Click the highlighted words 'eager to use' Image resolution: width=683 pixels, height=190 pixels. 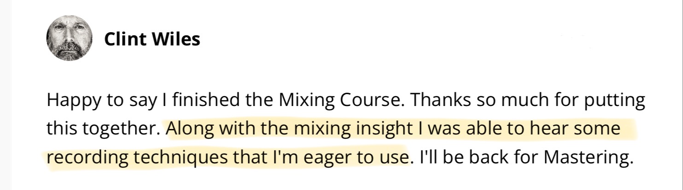[x=360, y=157]
